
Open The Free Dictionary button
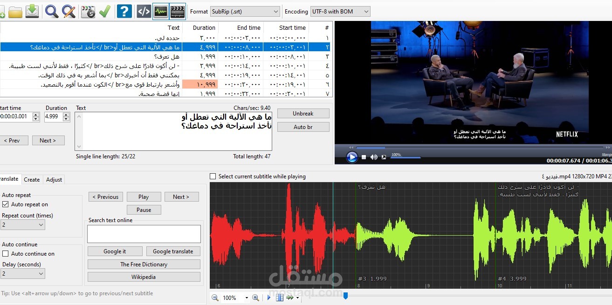[x=144, y=264]
